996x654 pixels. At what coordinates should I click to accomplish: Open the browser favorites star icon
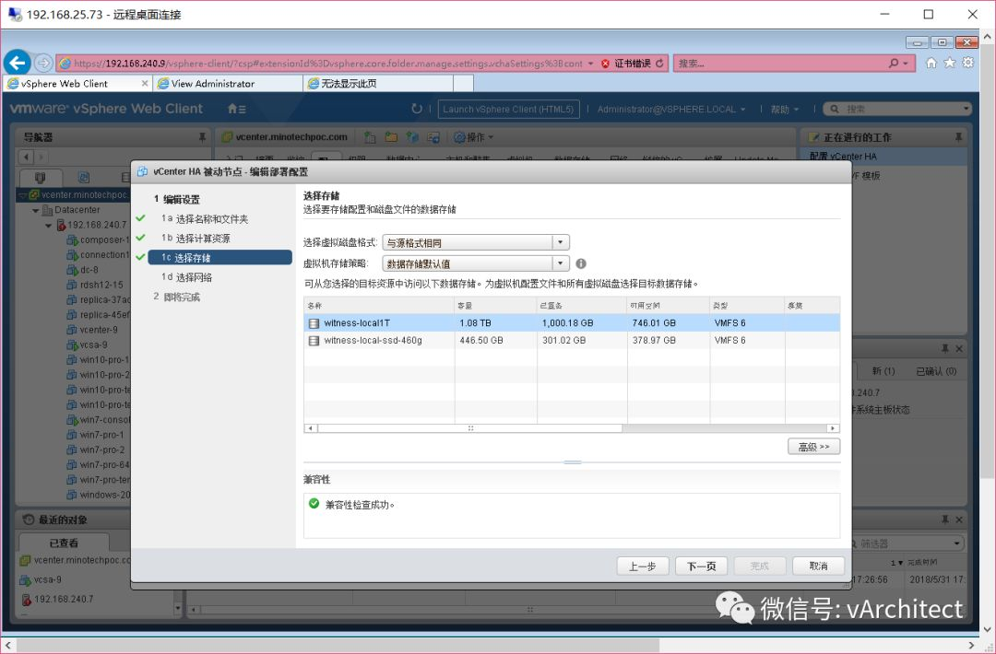[x=950, y=63]
